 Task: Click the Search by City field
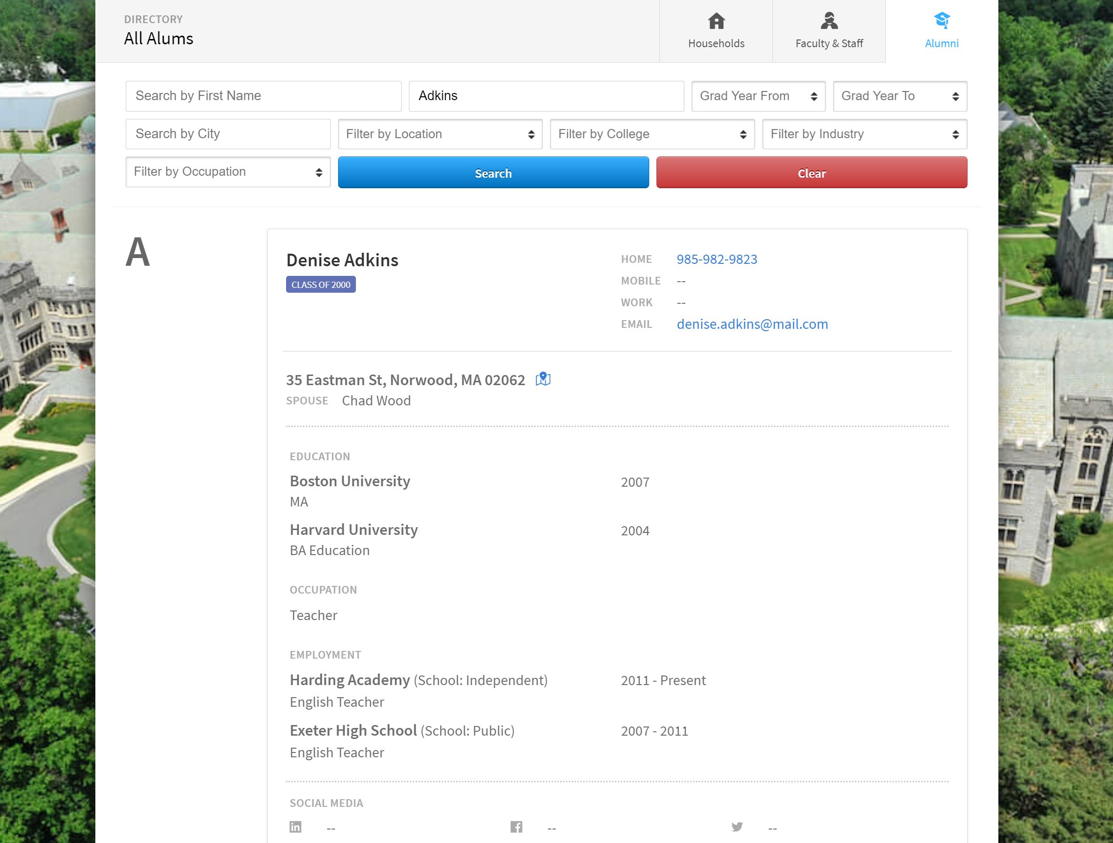(x=228, y=134)
